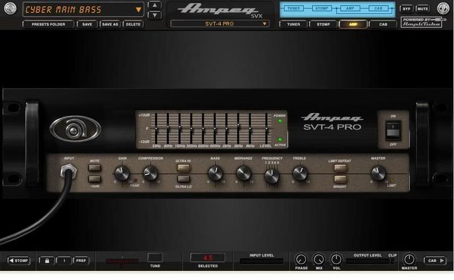Click the amp panel MASTER knob
This screenshot has width=454, height=280.
(378, 173)
